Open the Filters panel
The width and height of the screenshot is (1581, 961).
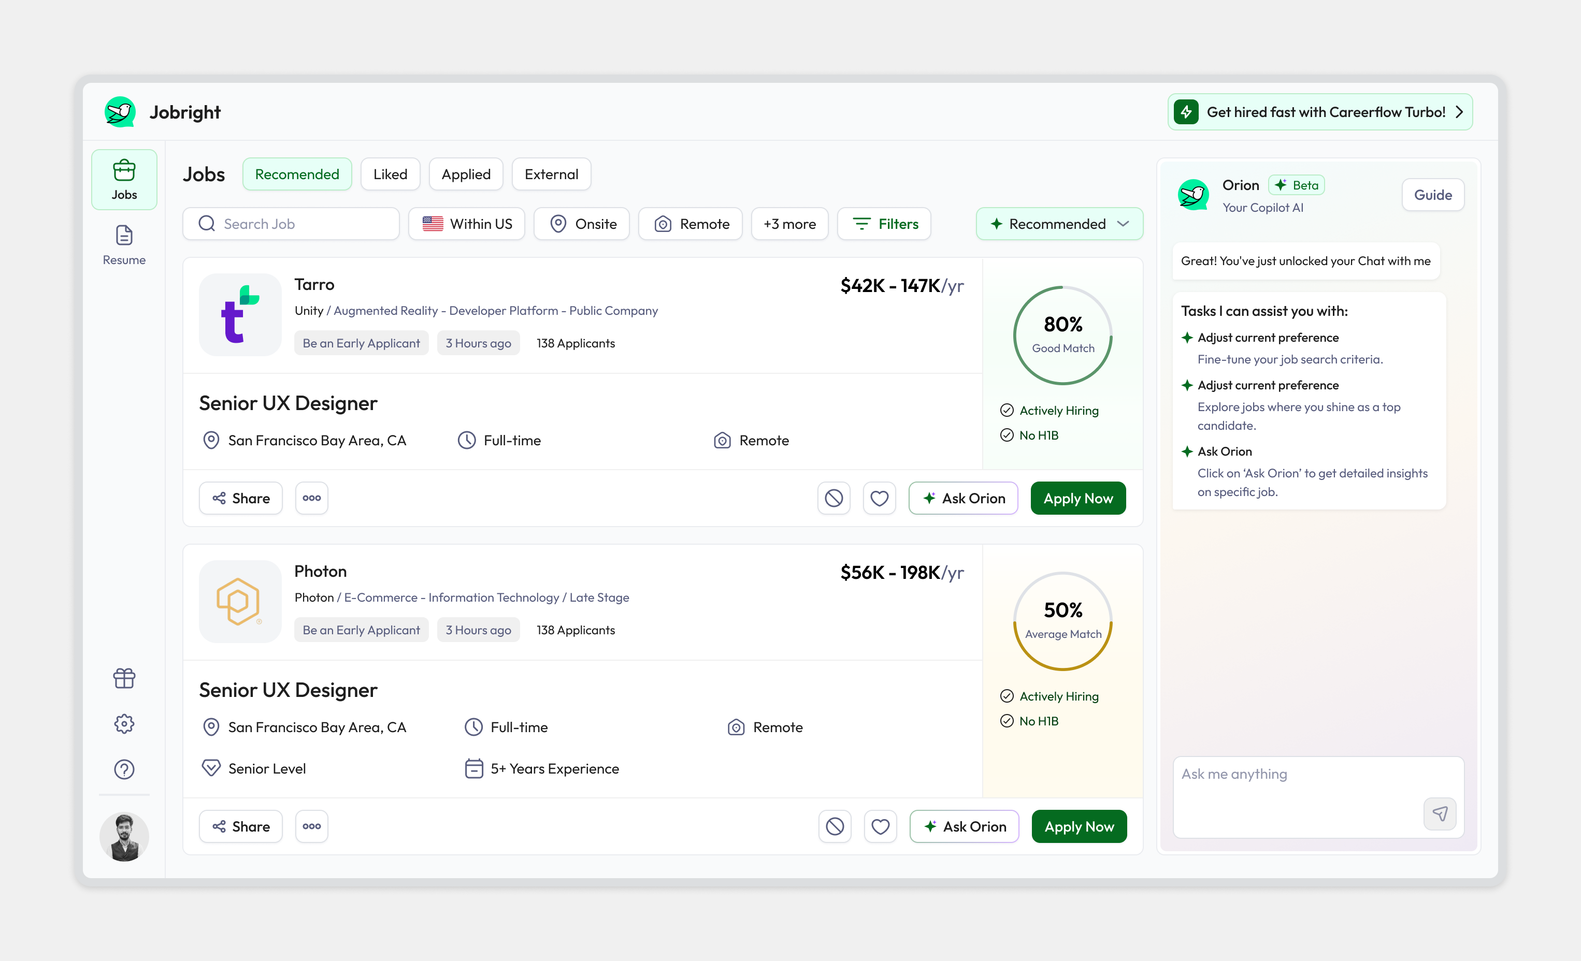pos(884,223)
